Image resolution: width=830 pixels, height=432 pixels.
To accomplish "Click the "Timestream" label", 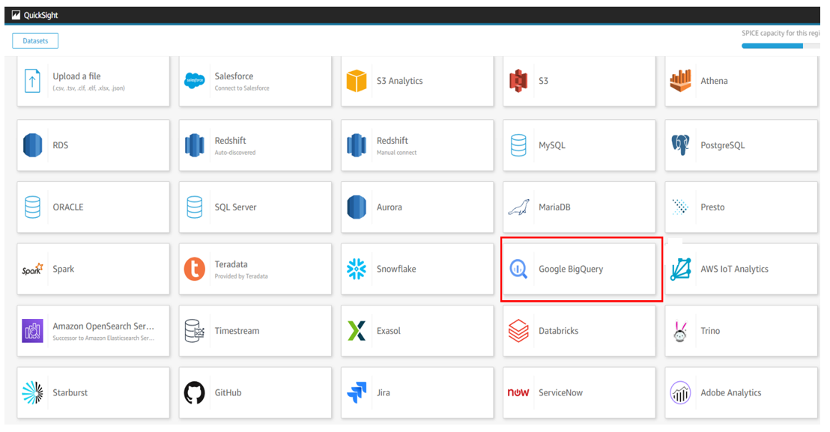I will tap(237, 331).
